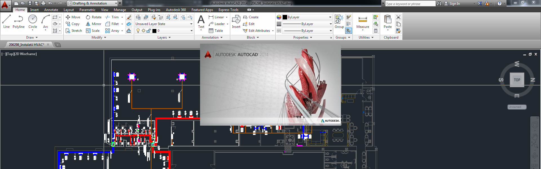Activate the Move command
The width and height of the screenshot is (541, 169).
[73, 17]
